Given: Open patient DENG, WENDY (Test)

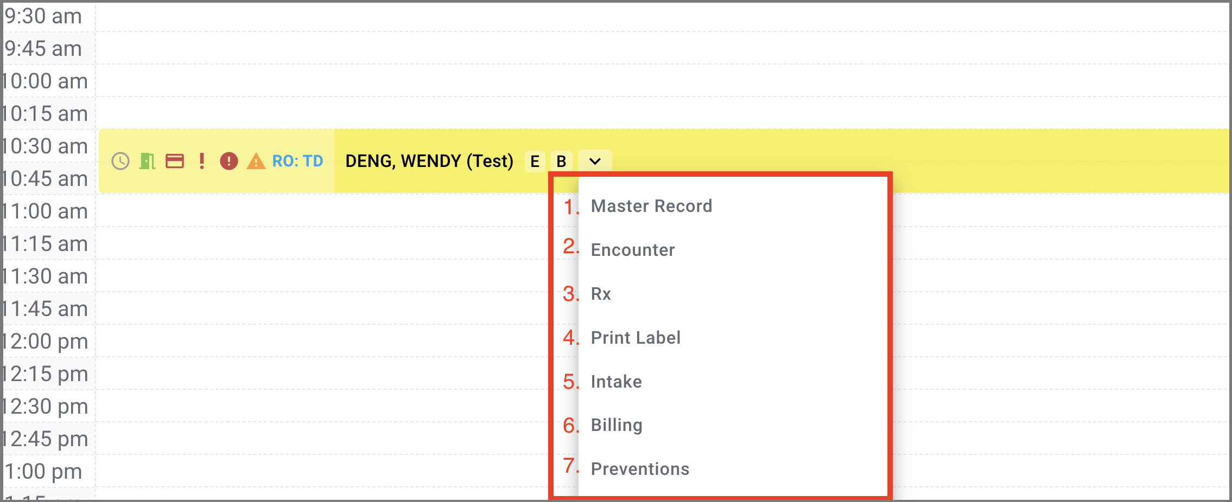Looking at the screenshot, I should coord(429,161).
